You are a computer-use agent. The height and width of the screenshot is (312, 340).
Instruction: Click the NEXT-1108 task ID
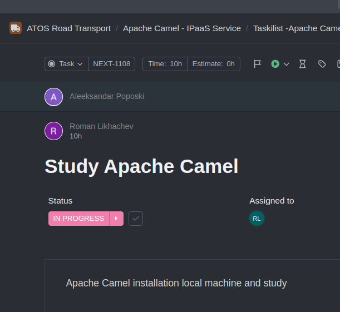pos(112,64)
